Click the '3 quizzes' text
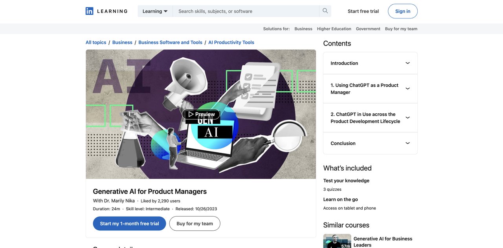The image size is (503, 248). point(332,189)
